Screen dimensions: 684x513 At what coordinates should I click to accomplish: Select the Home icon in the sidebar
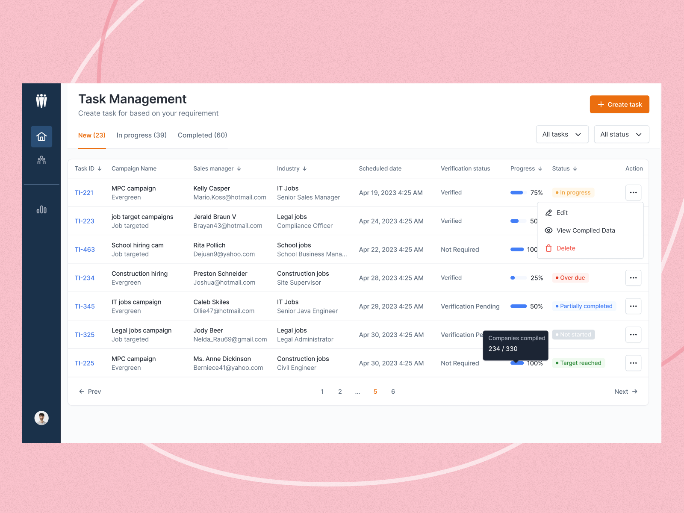tap(41, 137)
